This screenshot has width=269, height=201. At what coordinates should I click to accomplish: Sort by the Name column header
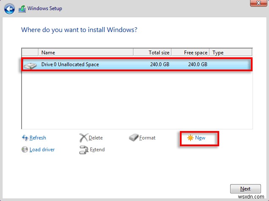(86, 52)
